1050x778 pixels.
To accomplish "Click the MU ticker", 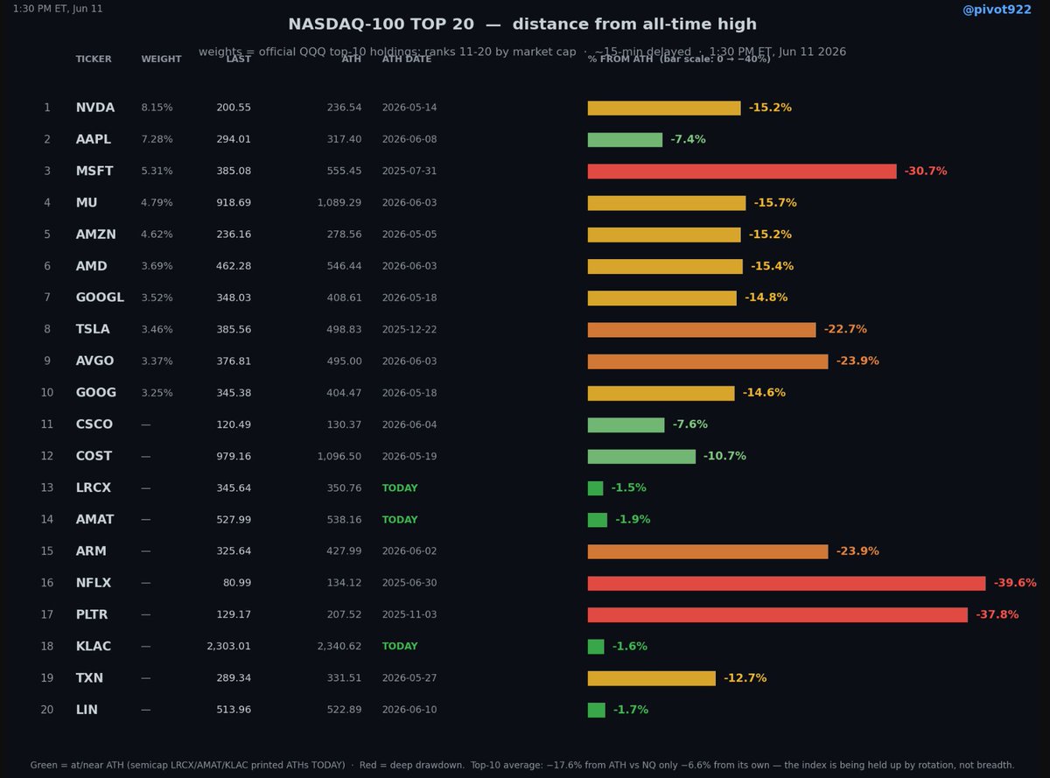I will 87,203.
